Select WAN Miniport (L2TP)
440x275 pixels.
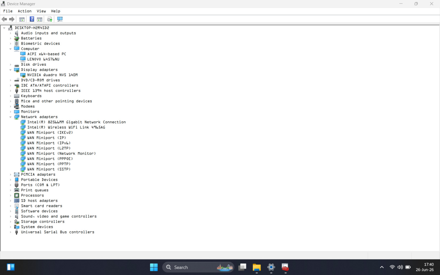(49, 148)
